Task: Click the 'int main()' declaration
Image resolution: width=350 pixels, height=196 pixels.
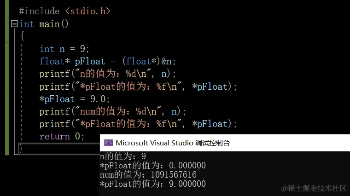Action: click(x=44, y=24)
